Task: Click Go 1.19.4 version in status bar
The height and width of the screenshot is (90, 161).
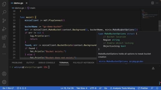Action: pyautogui.click(x=8, y=88)
